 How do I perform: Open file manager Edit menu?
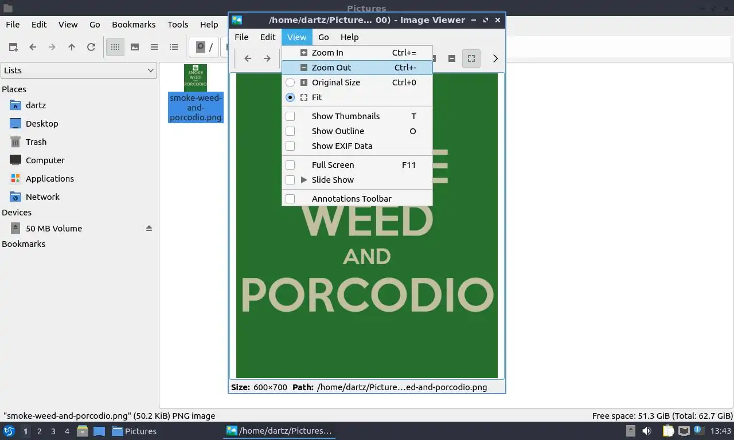coord(39,25)
